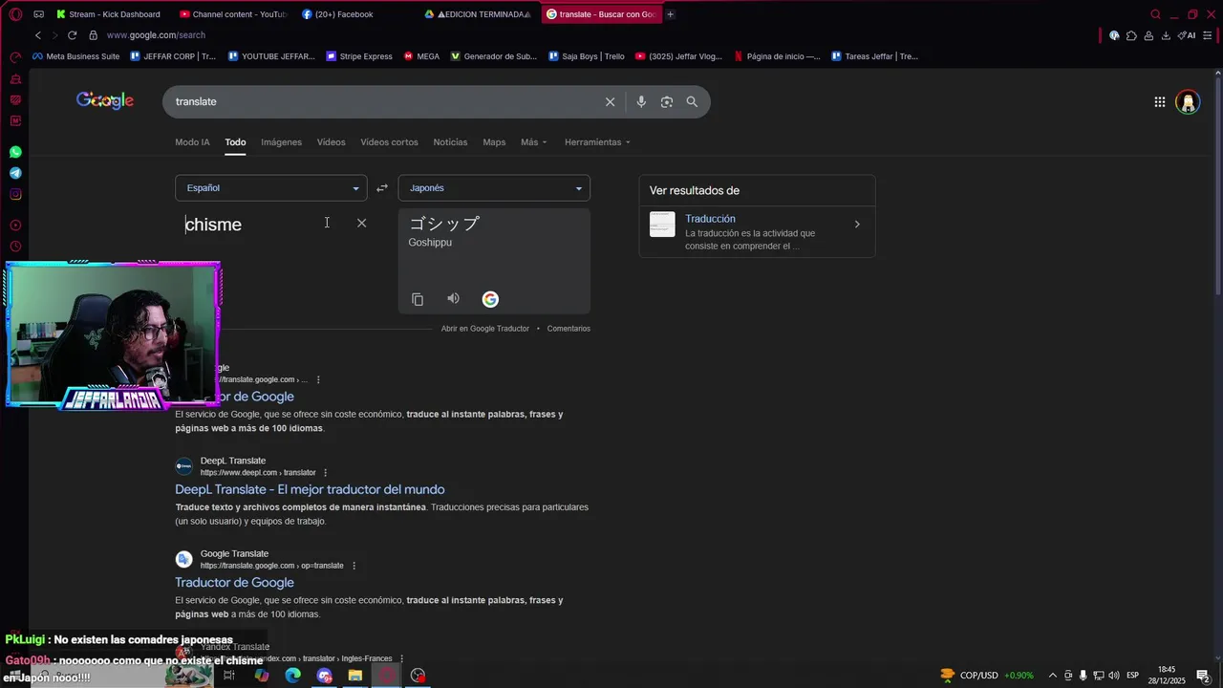1223x688 pixels.
Task: Clear the translated word chisme
Action: (361, 223)
